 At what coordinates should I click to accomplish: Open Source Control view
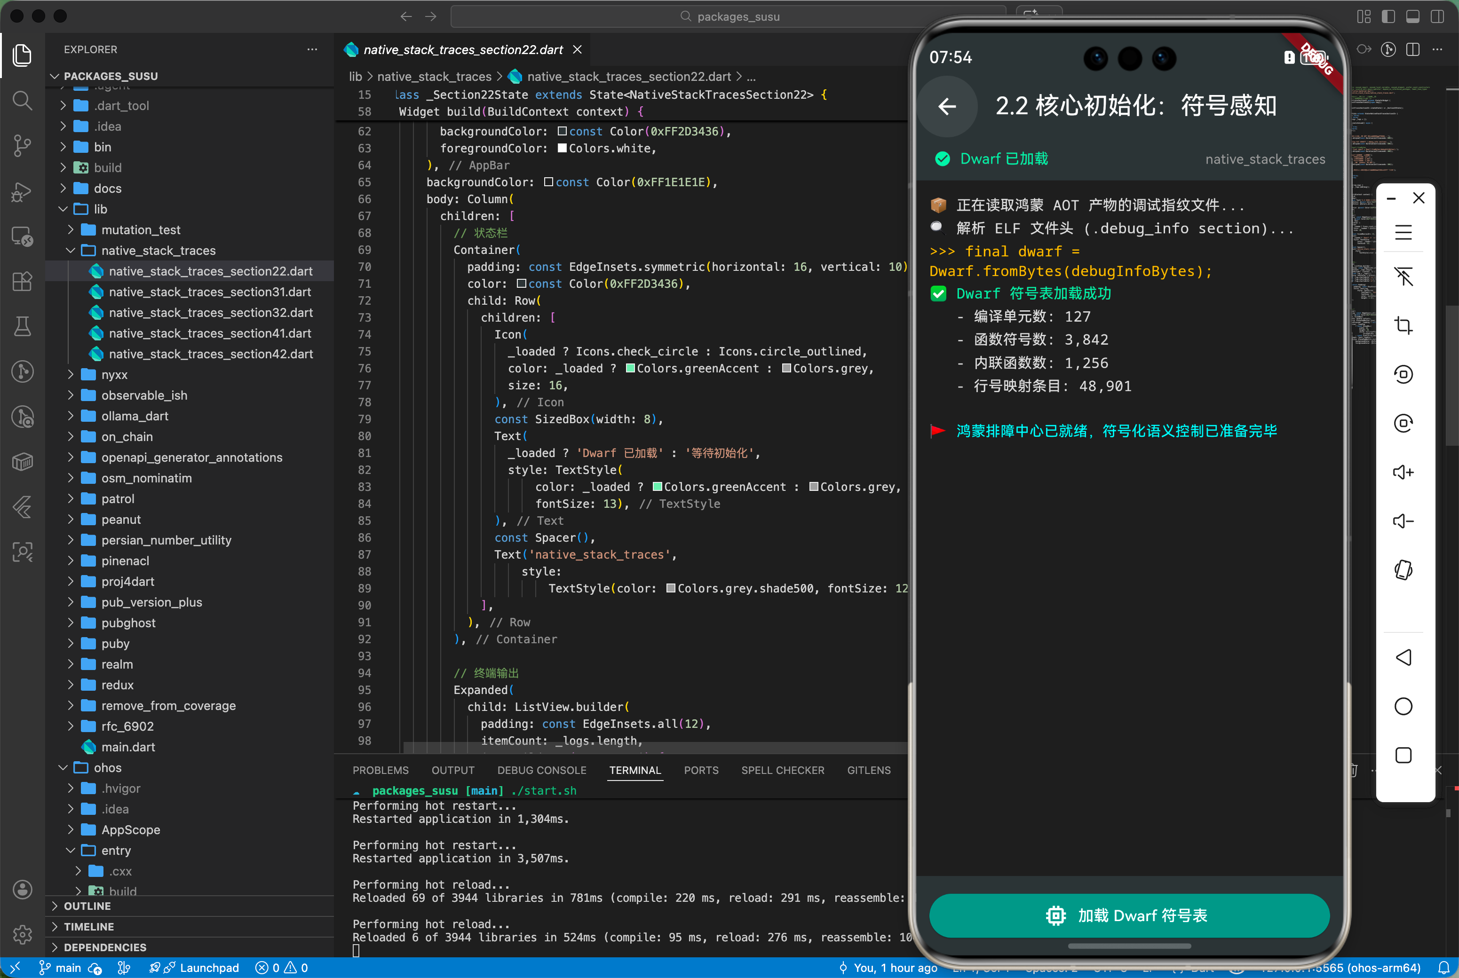(x=23, y=146)
